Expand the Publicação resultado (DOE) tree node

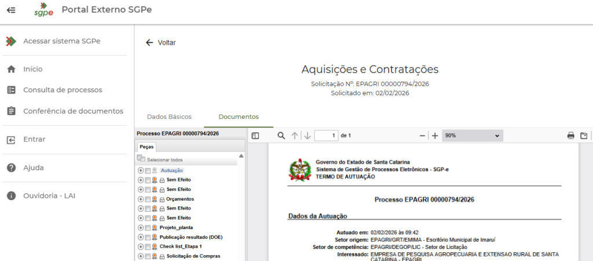[141, 237]
